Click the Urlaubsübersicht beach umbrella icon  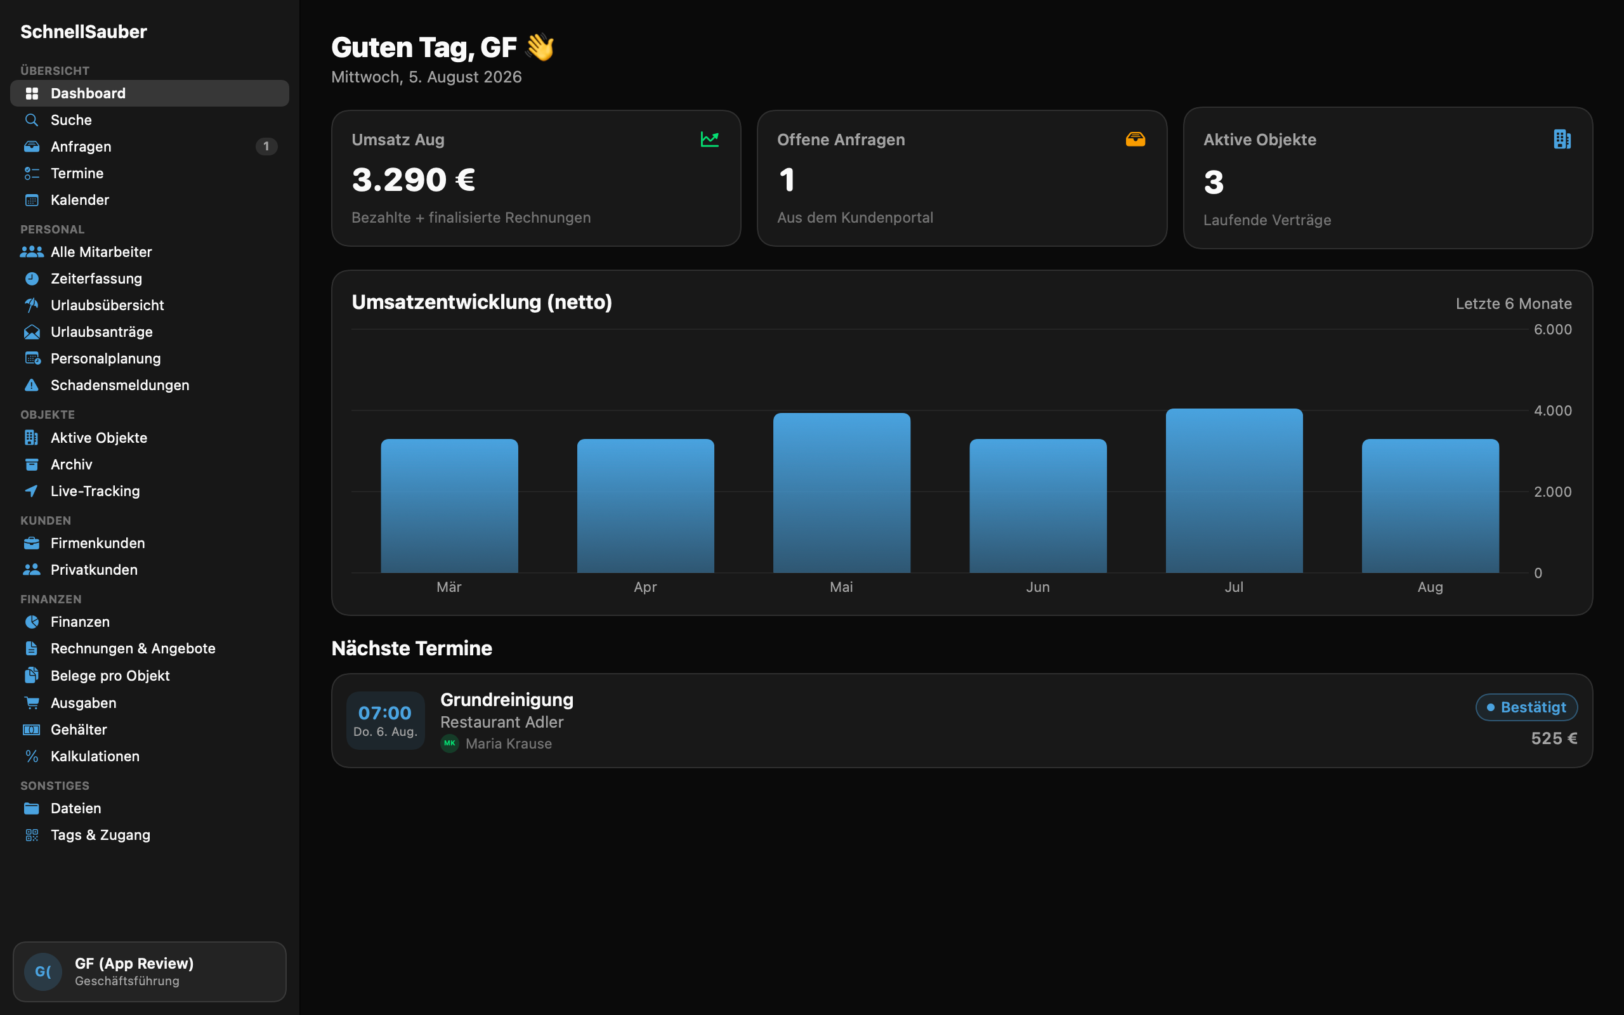(x=32, y=305)
